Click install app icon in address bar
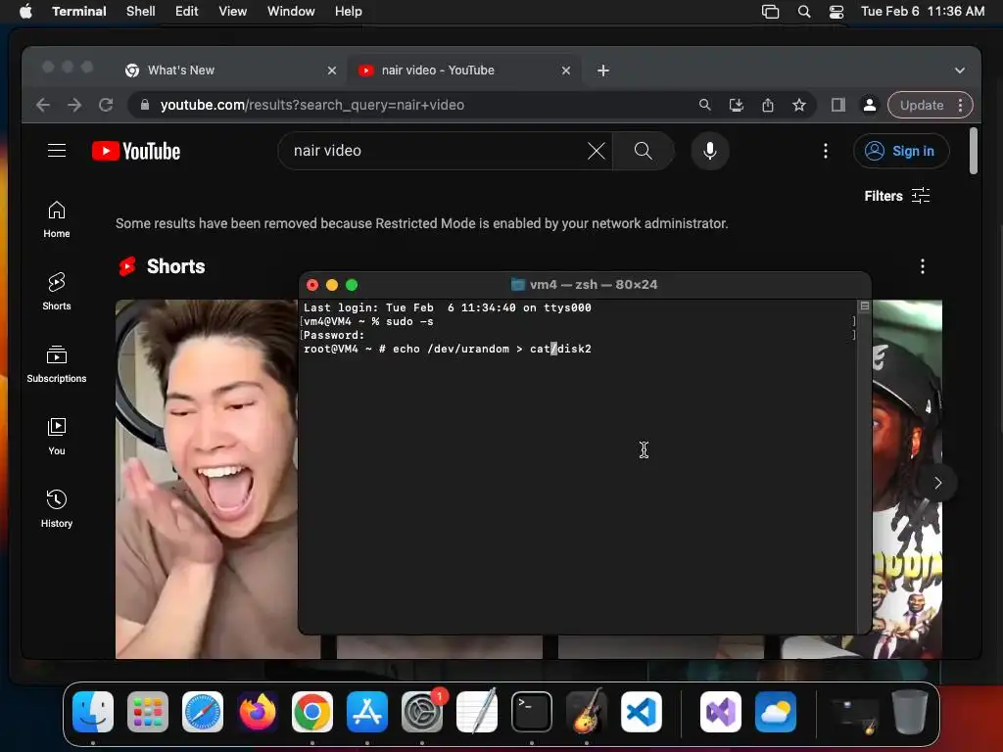1003x752 pixels. pyautogui.click(x=737, y=105)
